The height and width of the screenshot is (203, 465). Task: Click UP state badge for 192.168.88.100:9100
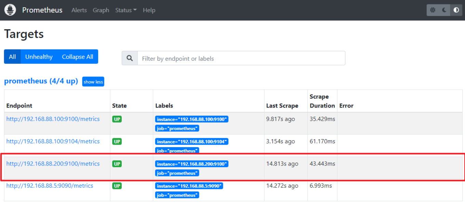point(117,119)
